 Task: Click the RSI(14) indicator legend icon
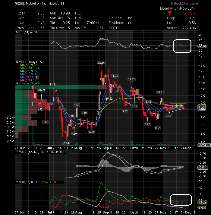(17, 32)
